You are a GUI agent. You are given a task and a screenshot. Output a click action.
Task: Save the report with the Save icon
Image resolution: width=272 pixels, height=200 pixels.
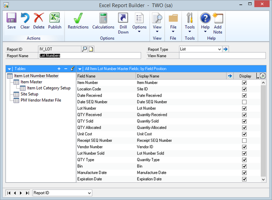tap(11, 18)
